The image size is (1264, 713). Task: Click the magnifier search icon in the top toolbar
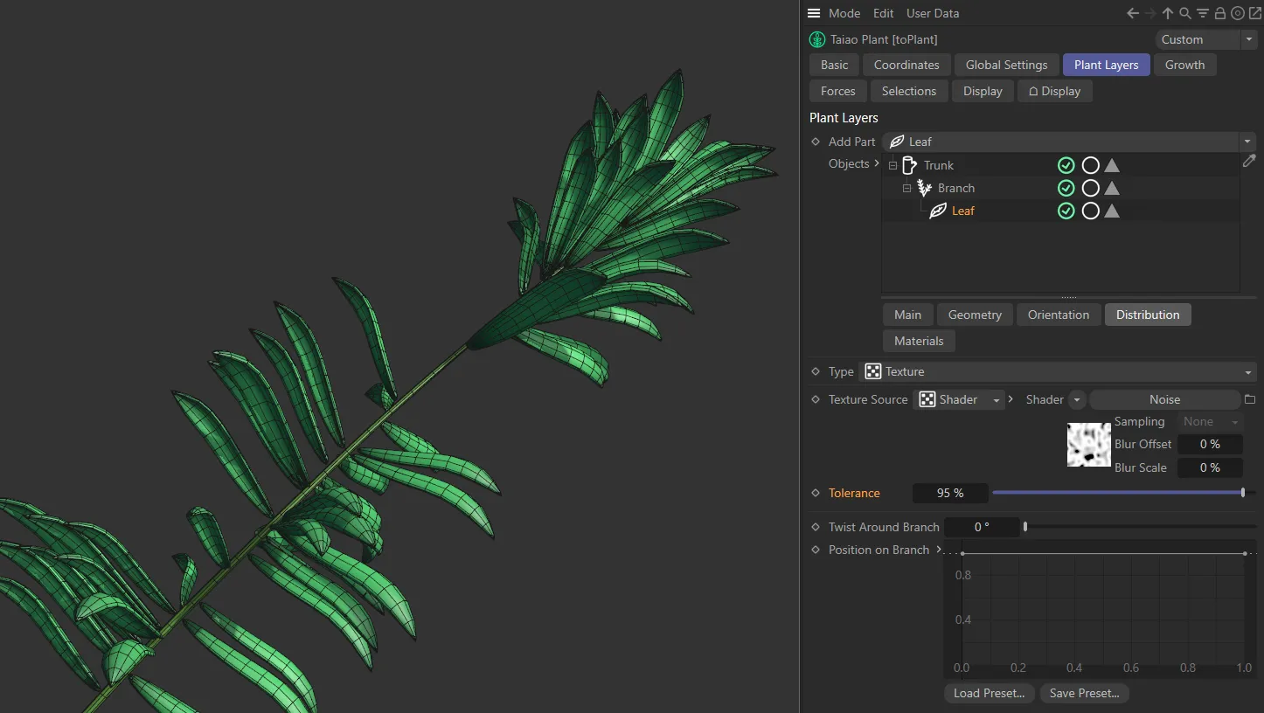point(1184,13)
